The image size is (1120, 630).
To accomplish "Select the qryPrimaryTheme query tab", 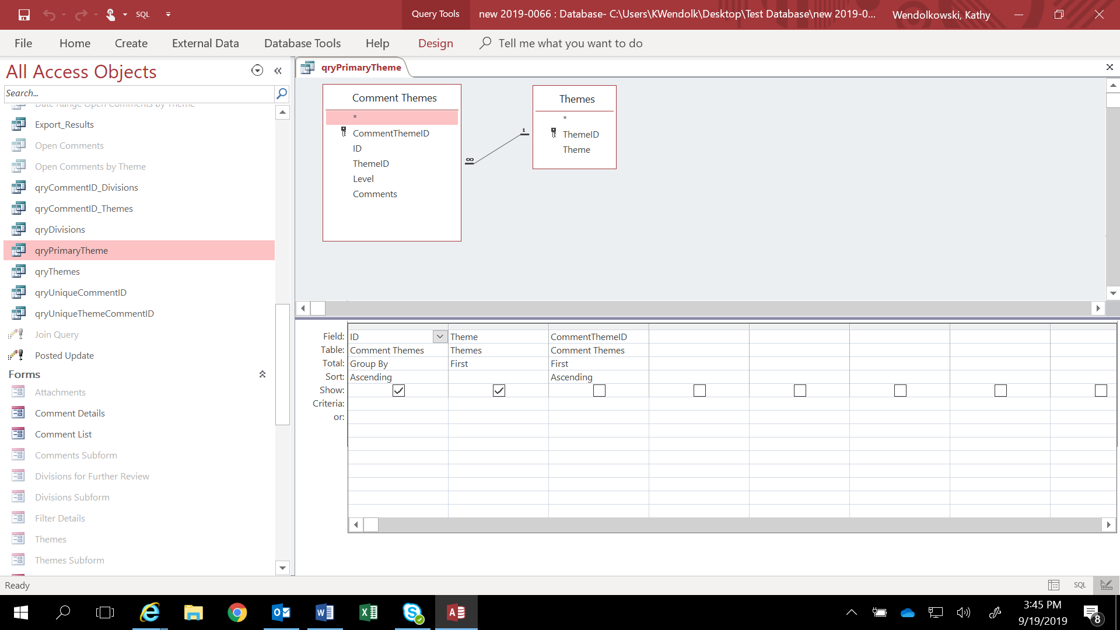I will (360, 67).
